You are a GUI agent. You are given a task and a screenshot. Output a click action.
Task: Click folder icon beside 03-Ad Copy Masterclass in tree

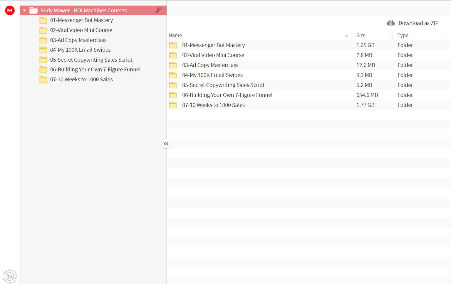[x=43, y=40]
